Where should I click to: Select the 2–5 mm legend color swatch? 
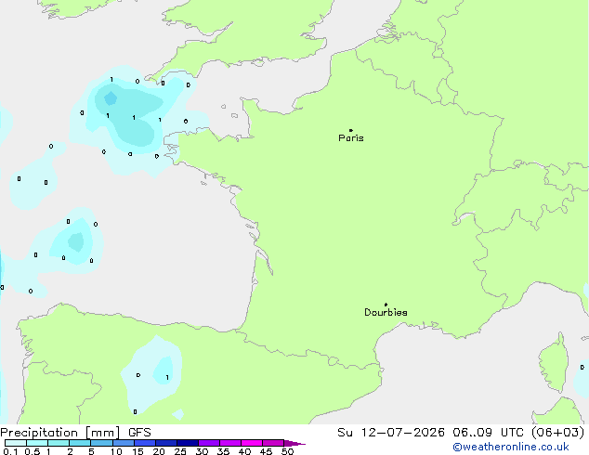[x=80, y=443]
